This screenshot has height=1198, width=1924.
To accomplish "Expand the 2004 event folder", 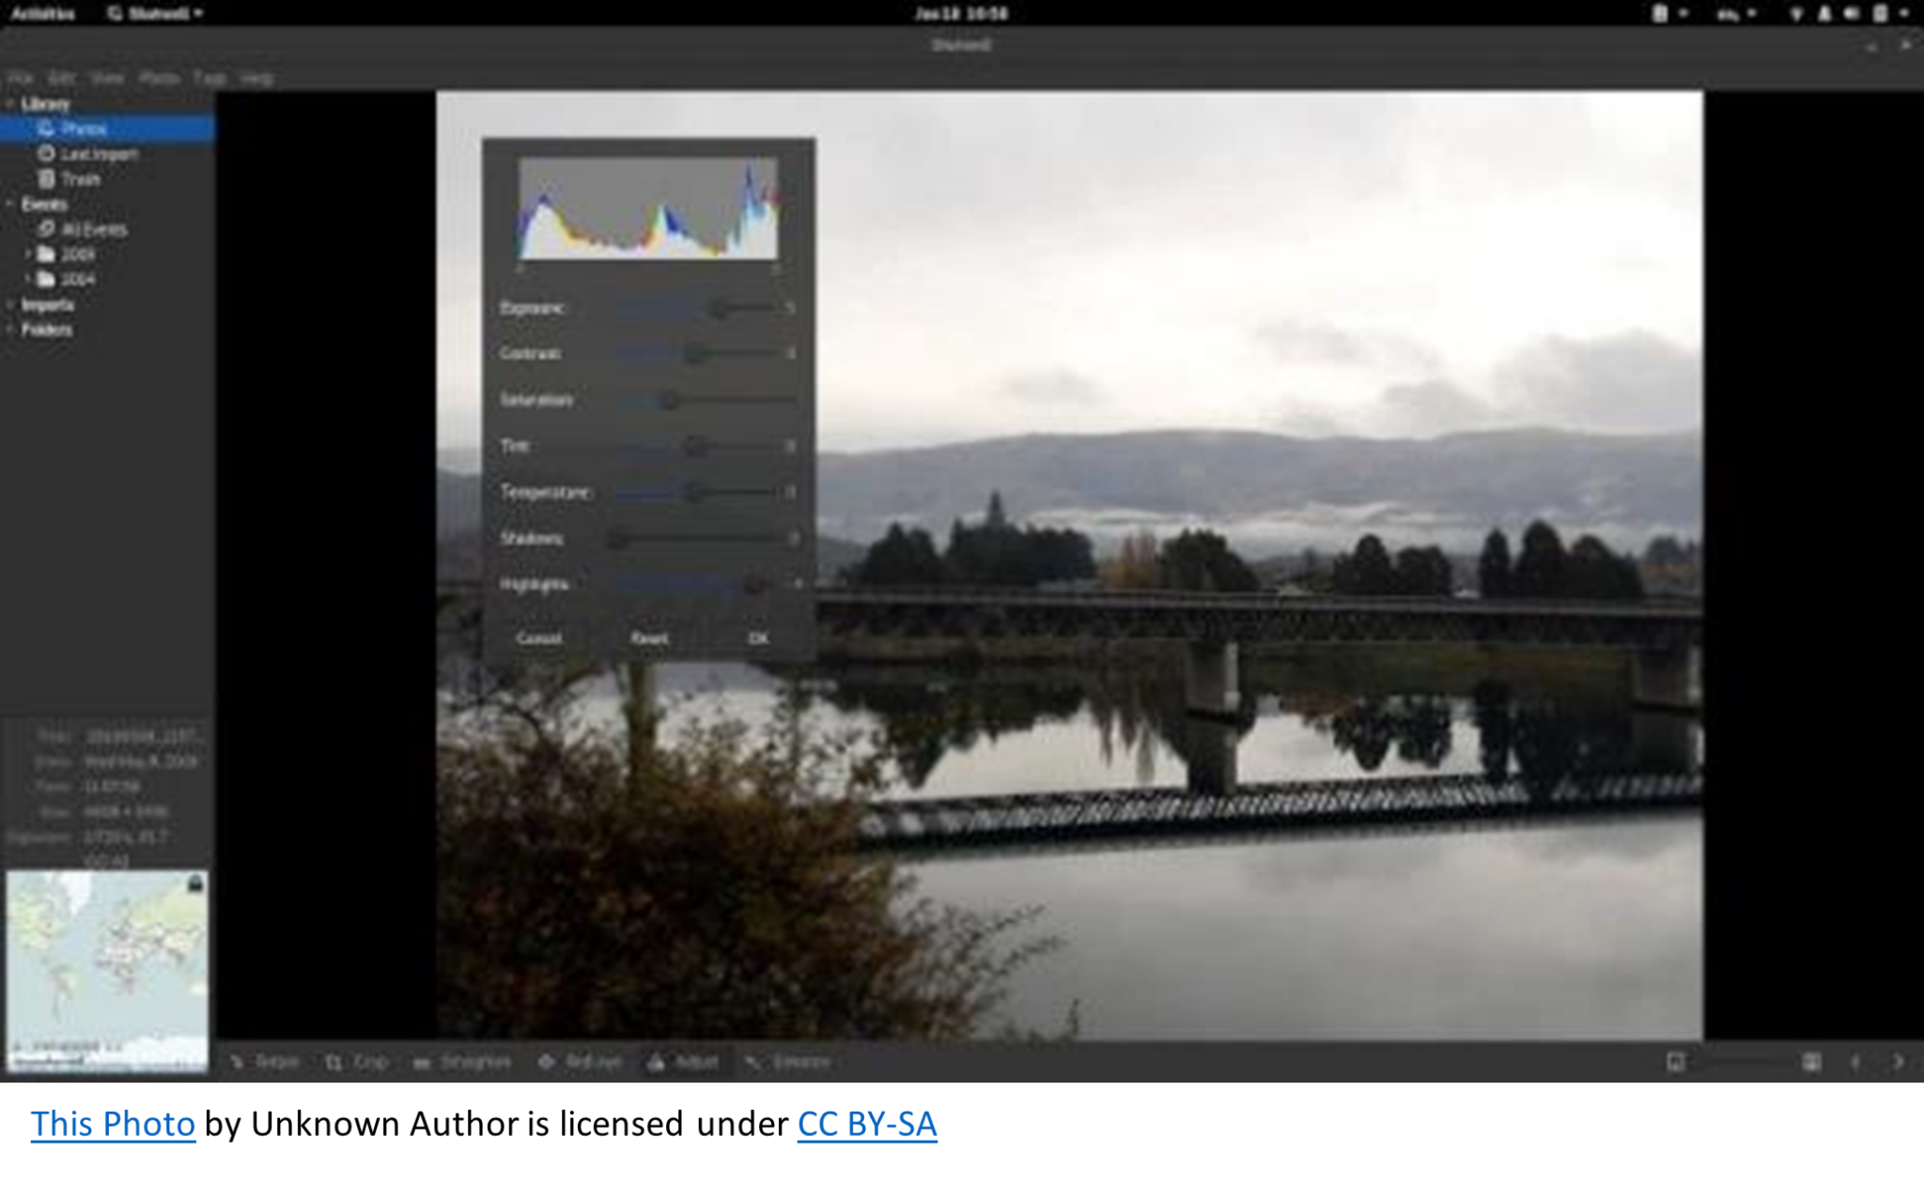I will click(x=28, y=279).
